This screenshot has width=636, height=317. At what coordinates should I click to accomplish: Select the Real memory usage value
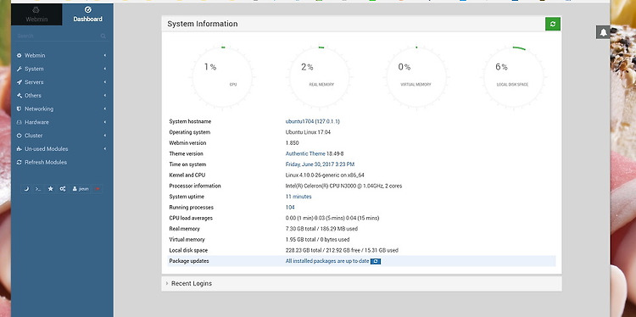tap(321, 229)
